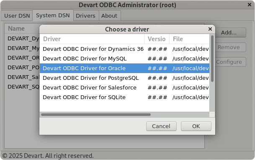Sort by the File column header

[189, 39]
